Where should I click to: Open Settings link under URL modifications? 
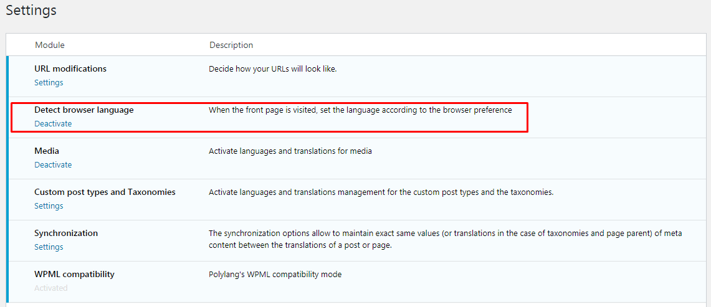[49, 83]
